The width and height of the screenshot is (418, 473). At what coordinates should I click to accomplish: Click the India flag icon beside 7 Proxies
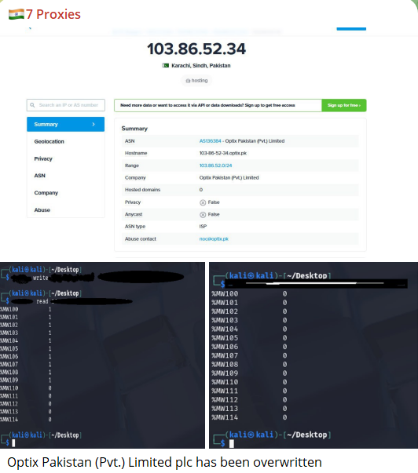[16, 14]
